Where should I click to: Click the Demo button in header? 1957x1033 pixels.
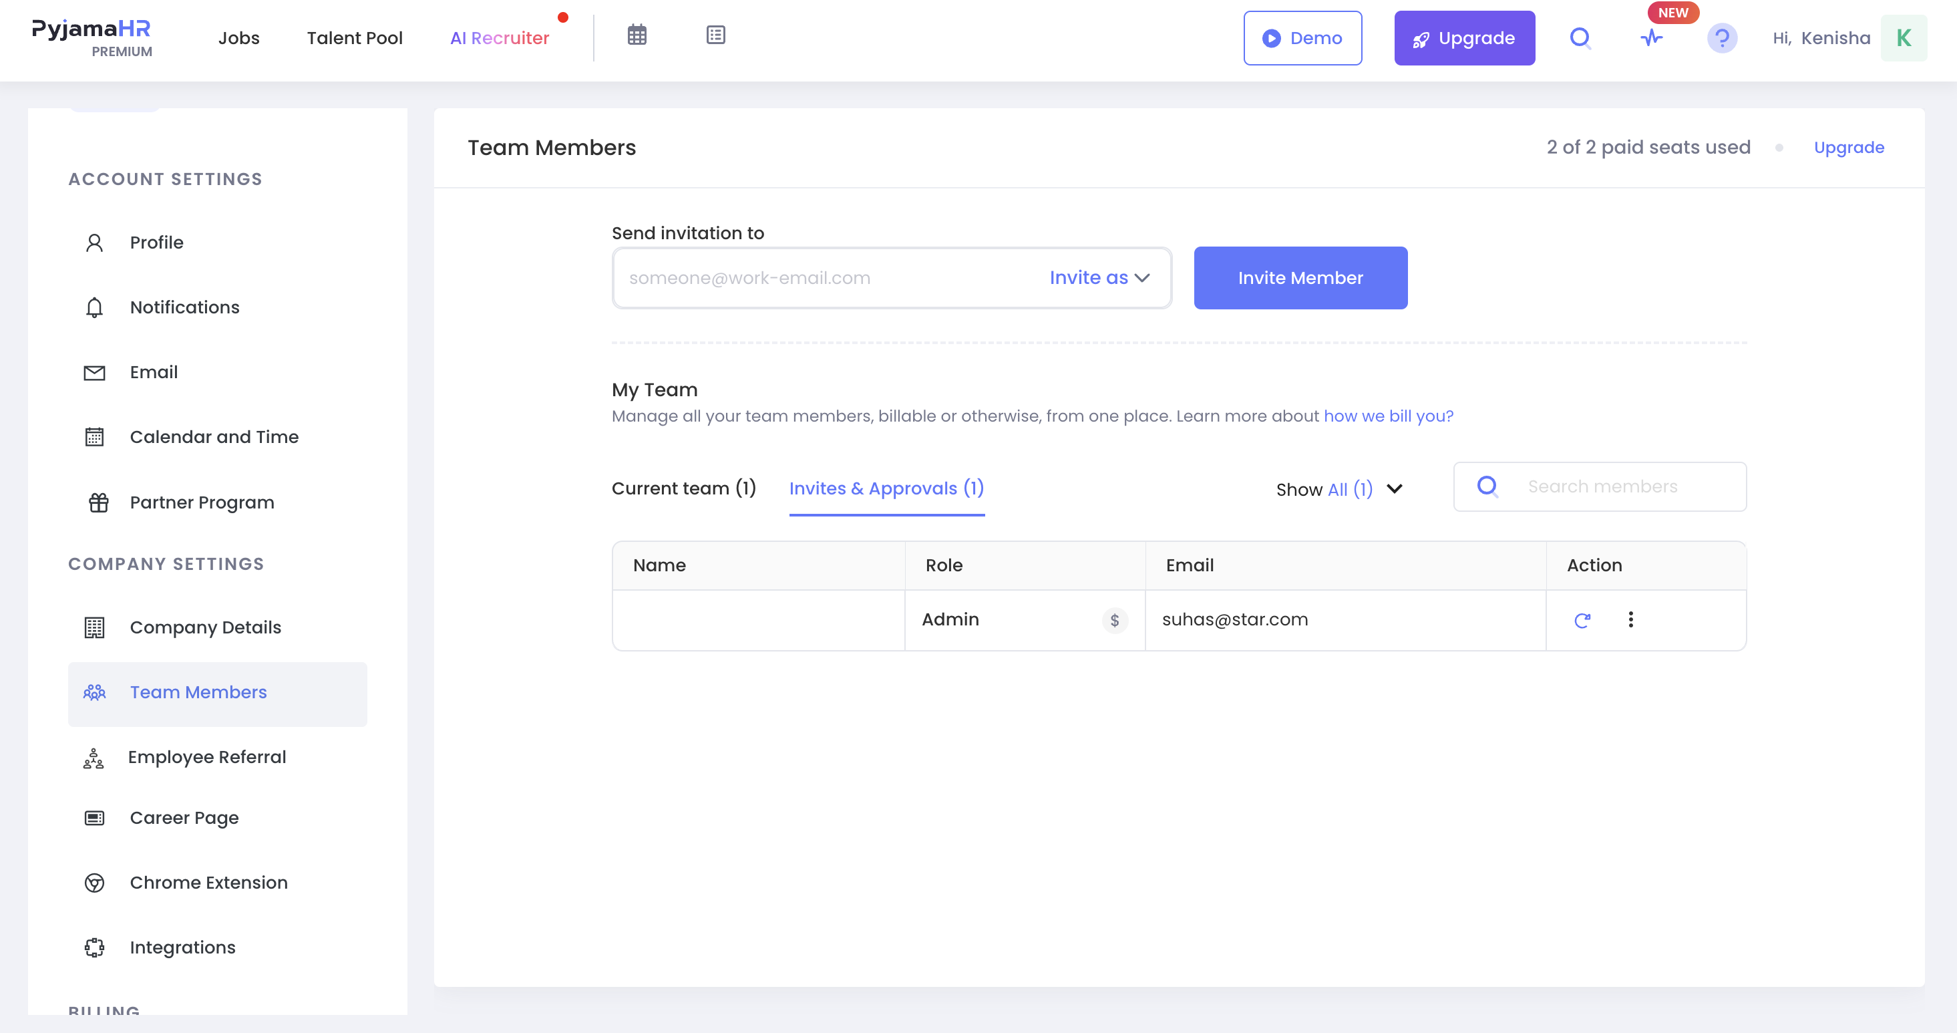[1303, 38]
